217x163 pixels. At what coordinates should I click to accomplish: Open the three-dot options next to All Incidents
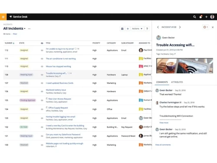coord(29,29)
